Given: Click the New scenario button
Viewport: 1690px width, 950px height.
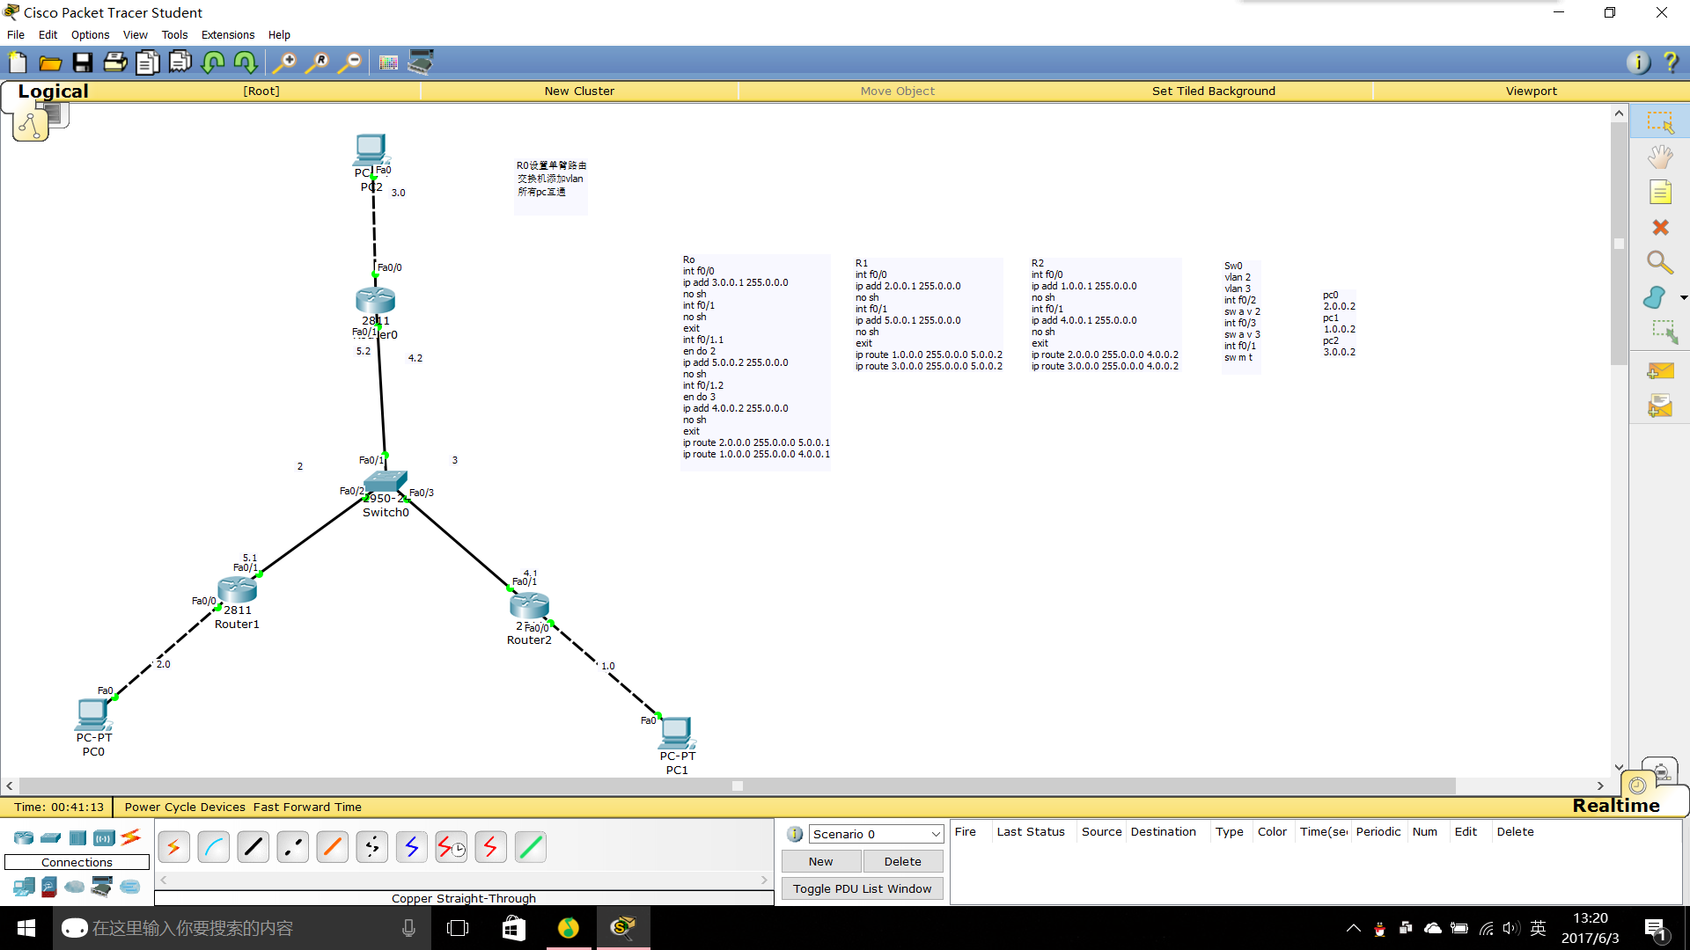Looking at the screenshot, I should (x=821, y=861).
